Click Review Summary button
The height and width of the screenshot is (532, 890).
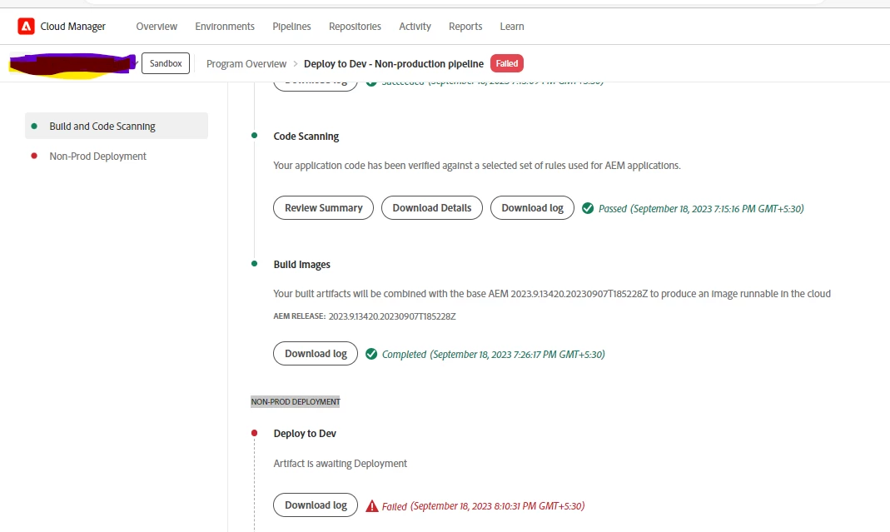(324, 208)
